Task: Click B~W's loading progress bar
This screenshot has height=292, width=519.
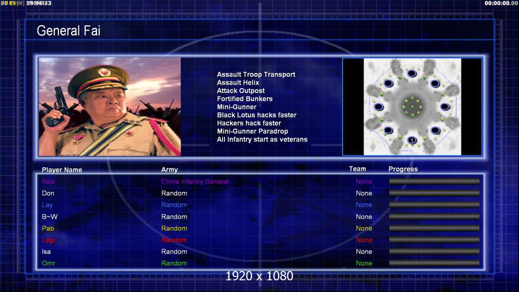Action: pyautogui.click(x=434, y=216)
